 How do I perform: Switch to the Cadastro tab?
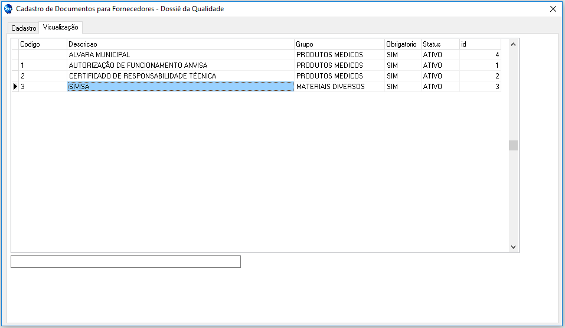pos(24,28)
